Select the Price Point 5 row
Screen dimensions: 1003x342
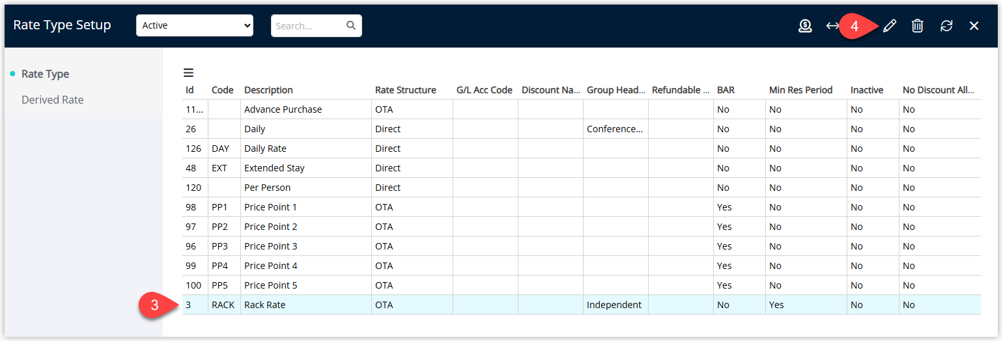[581, 285]
